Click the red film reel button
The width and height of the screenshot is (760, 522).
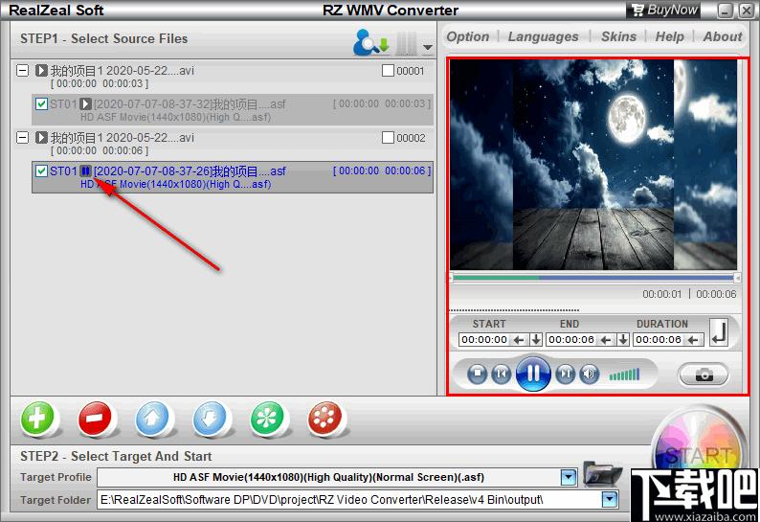point(324,418)
